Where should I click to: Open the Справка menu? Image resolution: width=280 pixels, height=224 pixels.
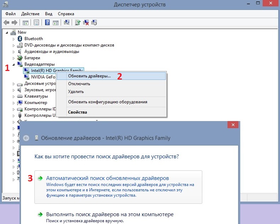[66, 14]
